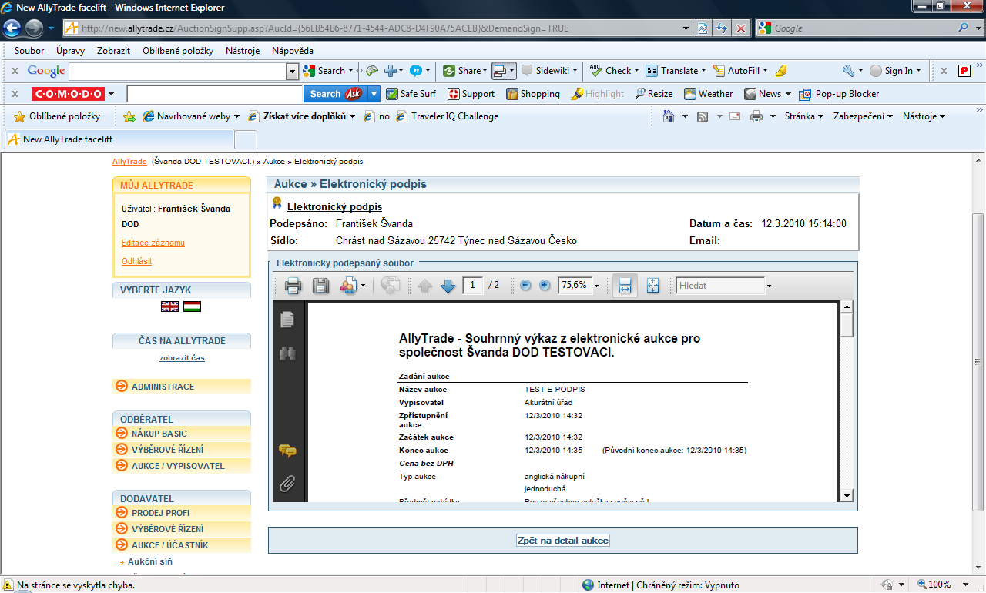Viewport: 986px width, 593px height.
Task: Open the address bar history dropdown
Action: (687, 28)
